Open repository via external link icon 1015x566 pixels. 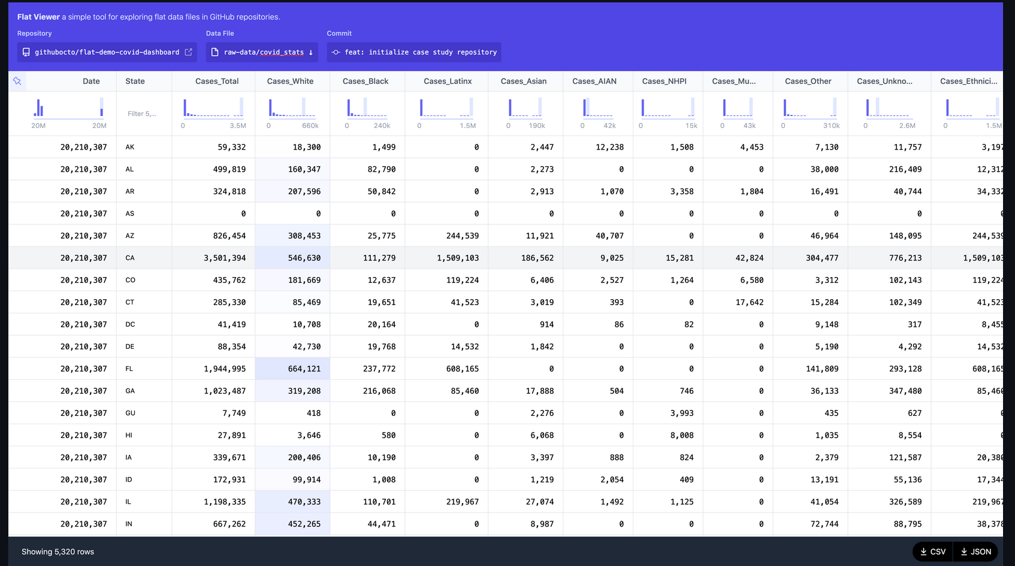point(188,52)
